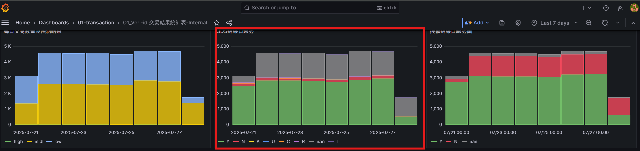Refresh the dashboard
Image resolution: width=640 pixels, height=151 pixels.
pos(605,23)
